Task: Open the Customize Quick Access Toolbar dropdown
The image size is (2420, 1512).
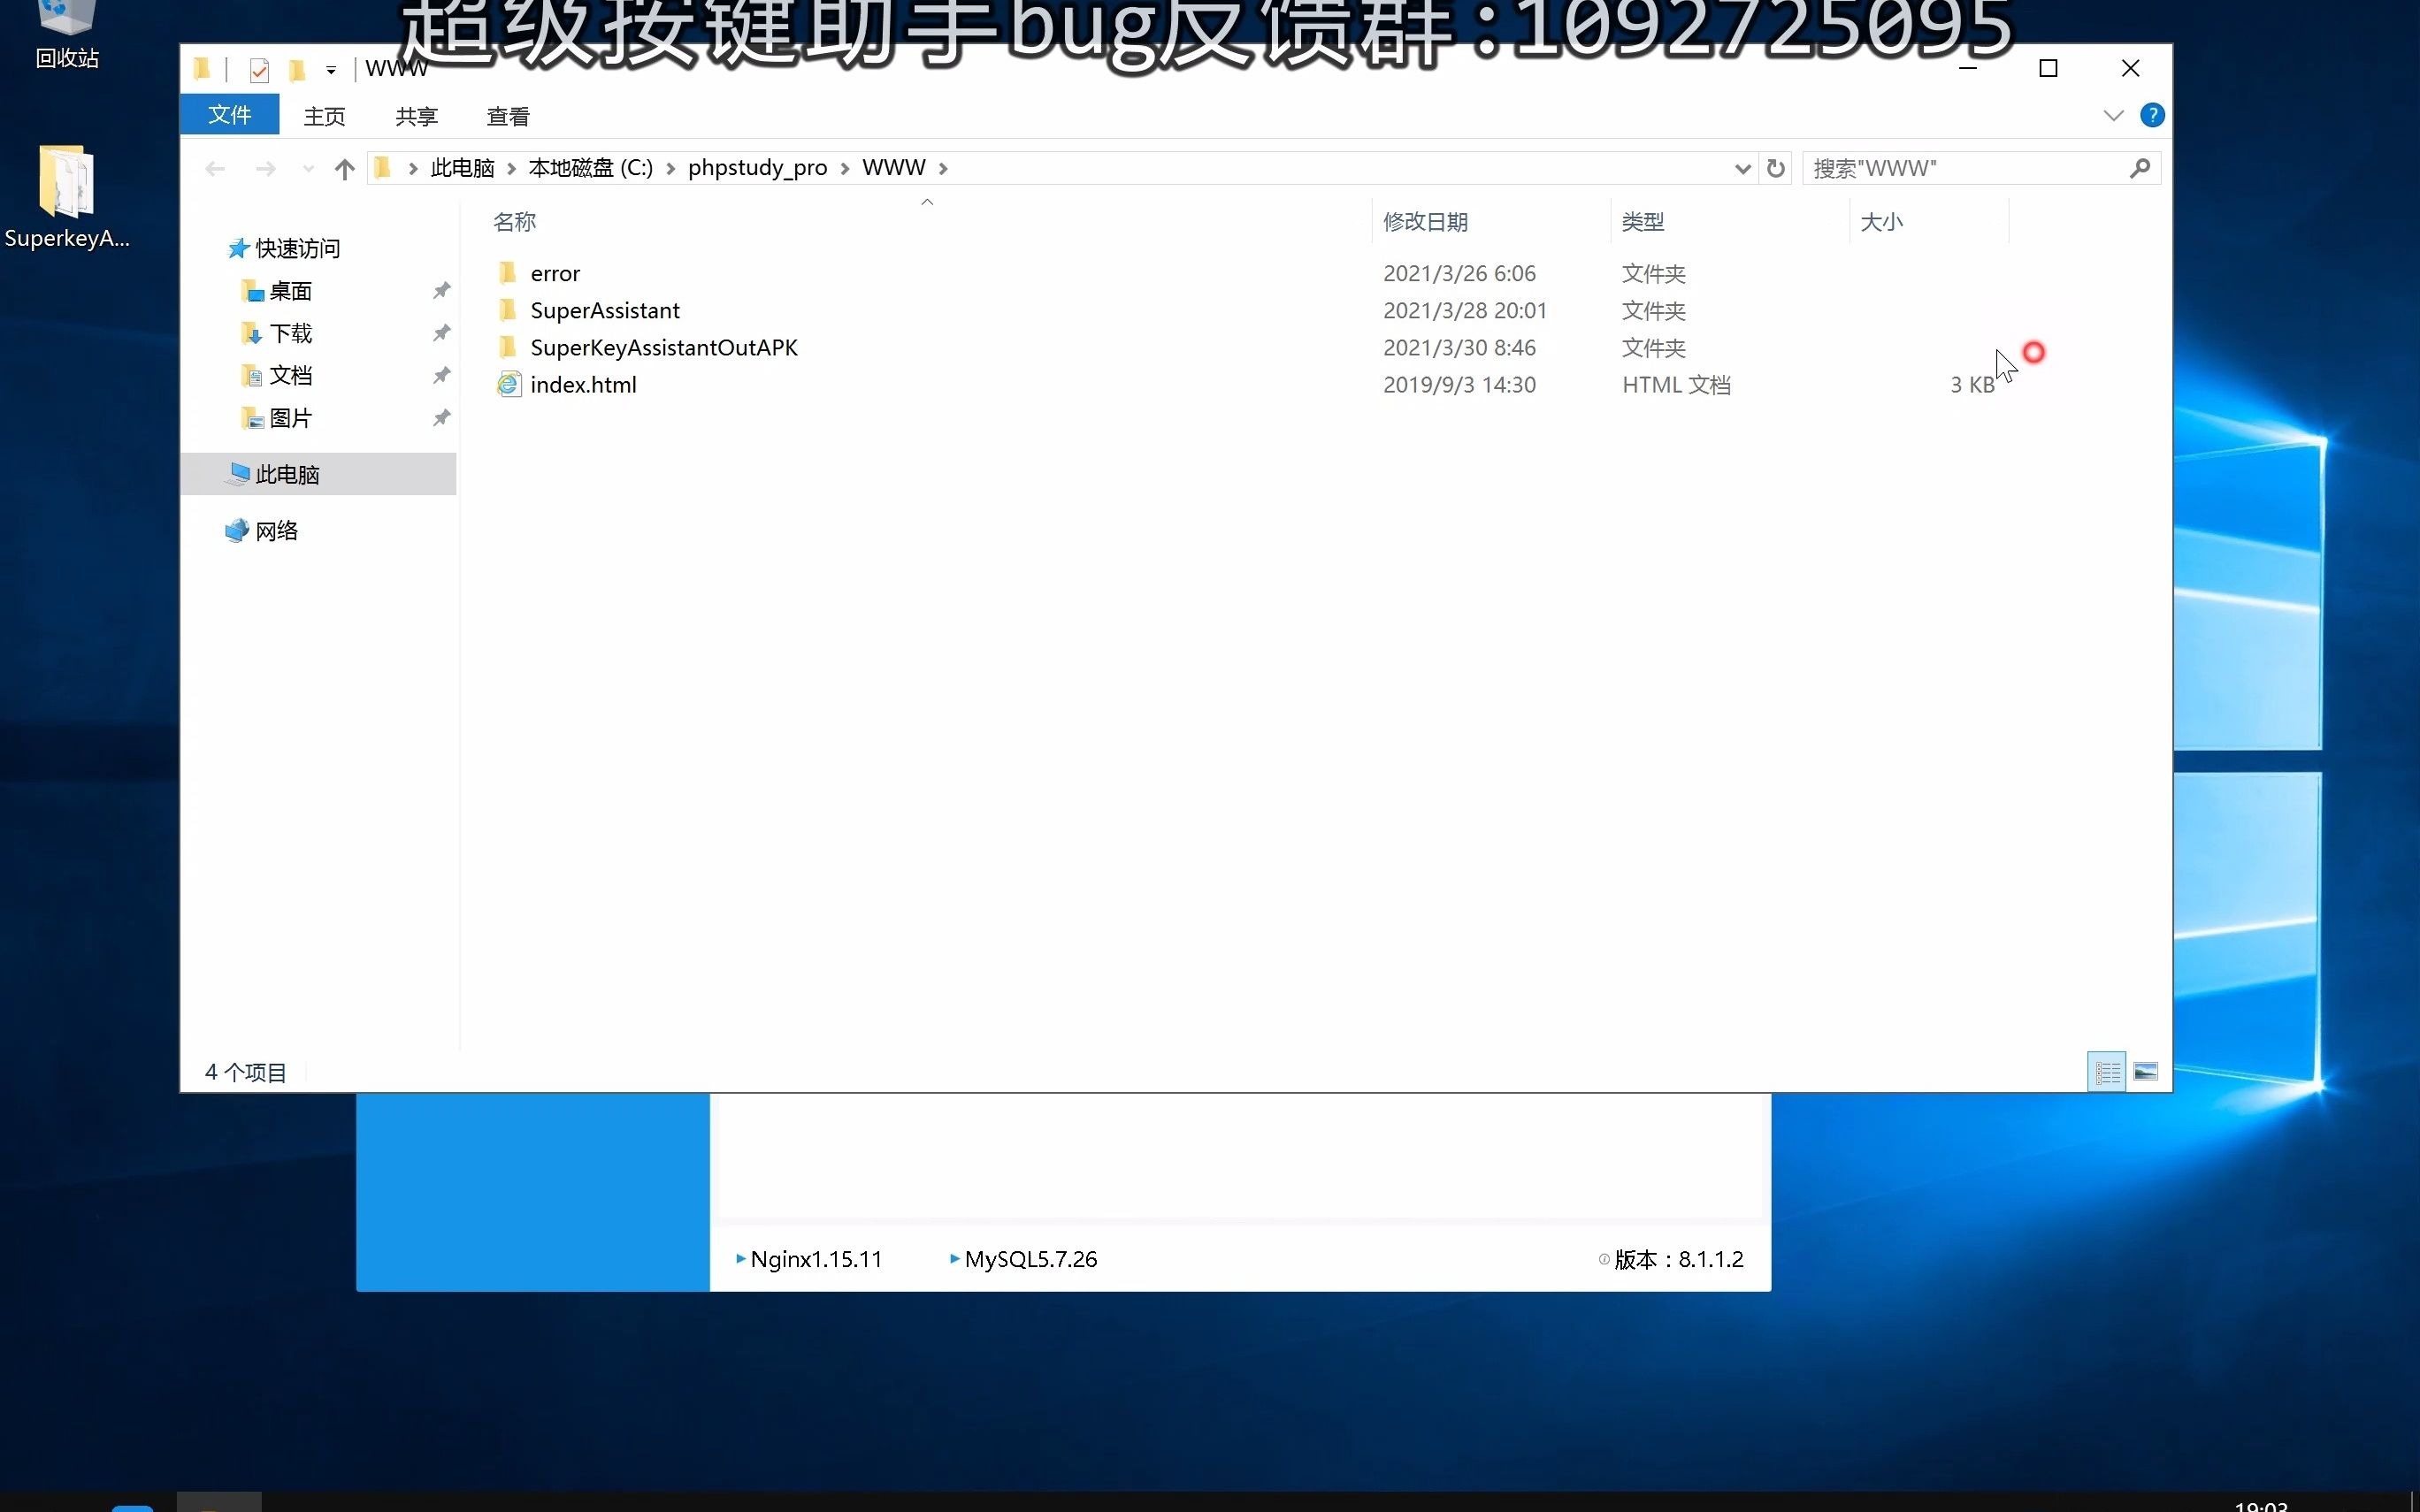Action: [331, 70]
